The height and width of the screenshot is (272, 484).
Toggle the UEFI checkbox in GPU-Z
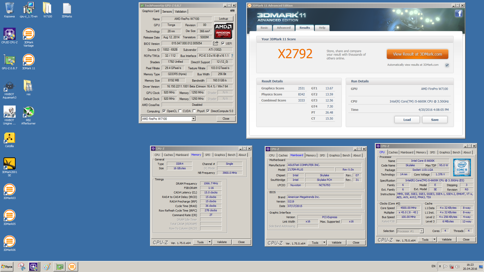223,43
